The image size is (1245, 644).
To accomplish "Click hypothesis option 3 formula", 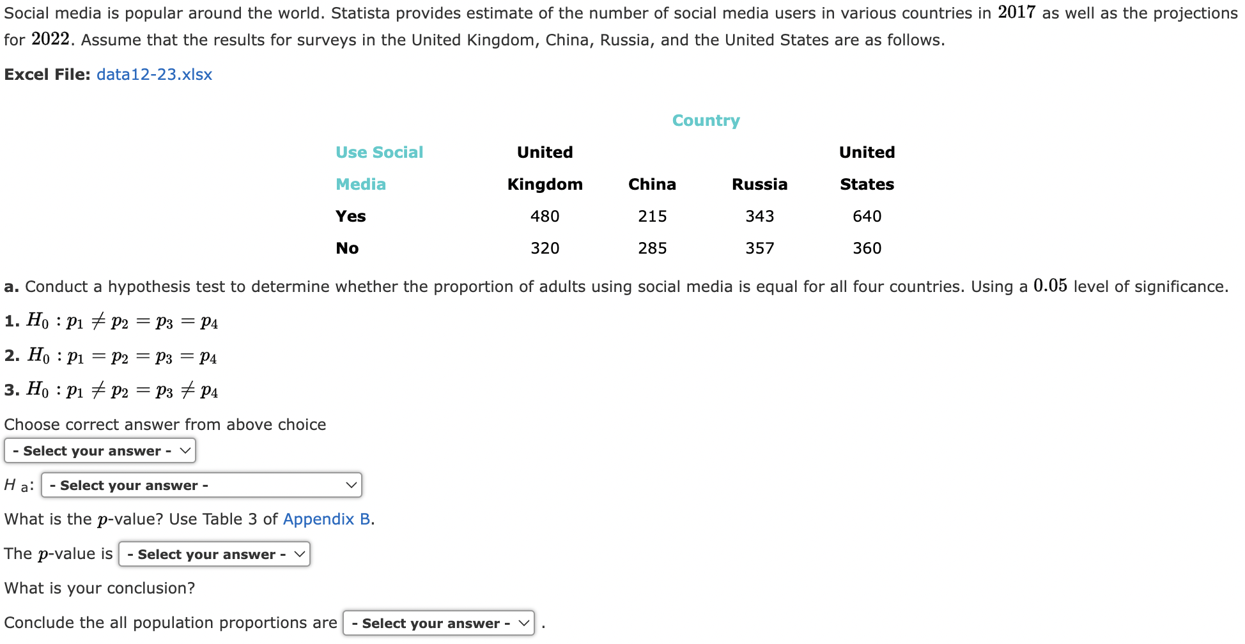I will pos(122,390).
